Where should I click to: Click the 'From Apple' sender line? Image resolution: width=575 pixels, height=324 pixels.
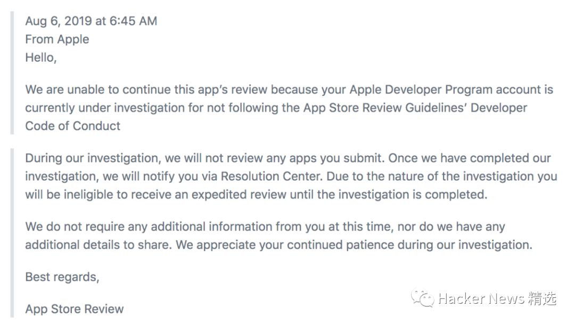coord(57,39)
